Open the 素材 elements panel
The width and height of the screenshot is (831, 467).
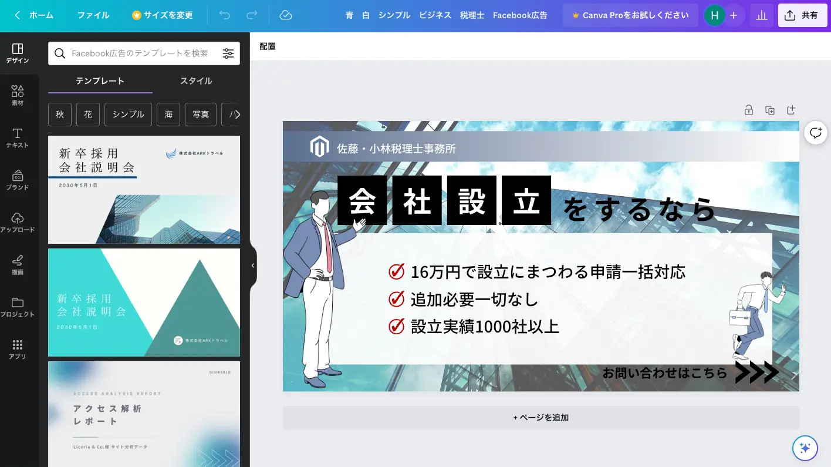18,95
